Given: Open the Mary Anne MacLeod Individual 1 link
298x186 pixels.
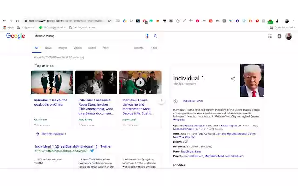Looking at the screenshot, I should click(x=224, y=156).
